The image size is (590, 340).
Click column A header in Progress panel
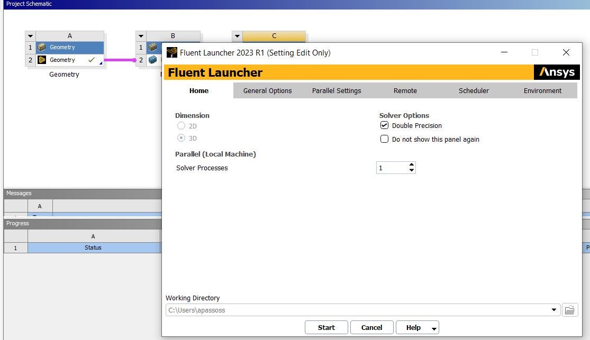click(x=94, y=236)
